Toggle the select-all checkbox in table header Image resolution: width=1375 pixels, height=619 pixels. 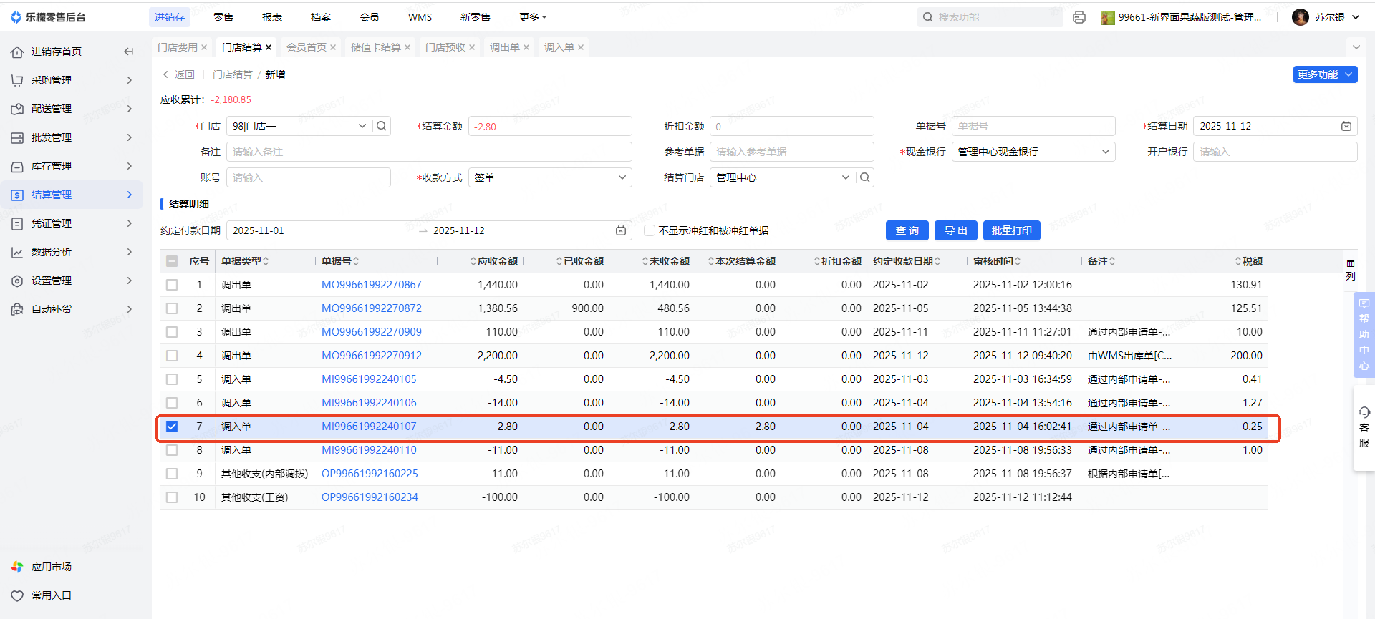172,261
